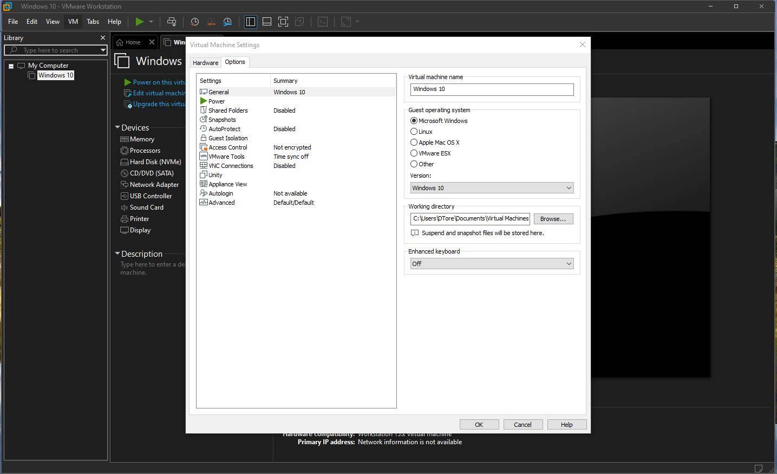Open the Edit menu
The image size is (777, 474).
32,22
